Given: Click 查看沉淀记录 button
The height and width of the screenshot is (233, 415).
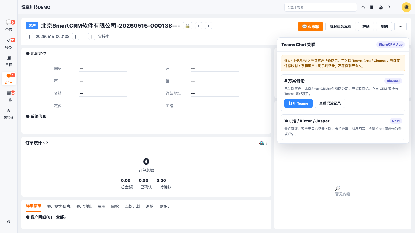Looking at the screenshot, I should tap(330, 103).
